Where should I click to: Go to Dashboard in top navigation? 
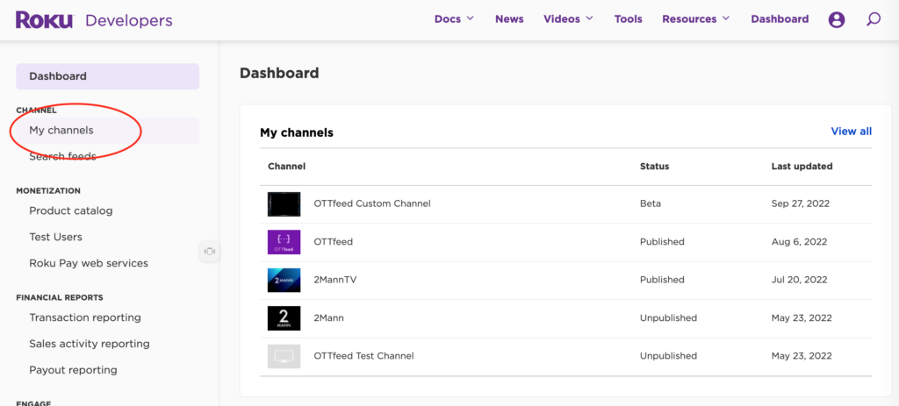tap(780, 19)
